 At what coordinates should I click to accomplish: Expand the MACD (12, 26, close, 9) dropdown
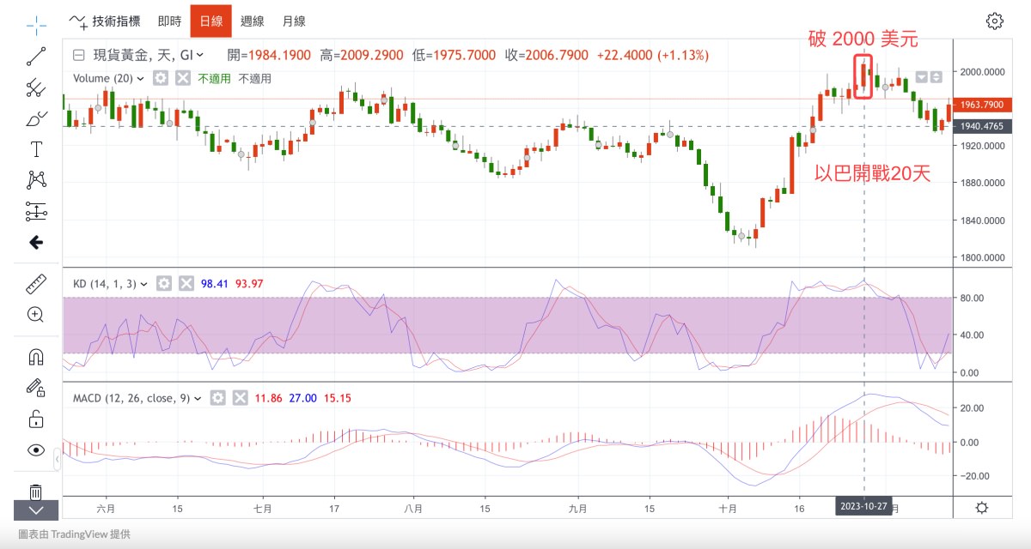[x=198, y=398]
